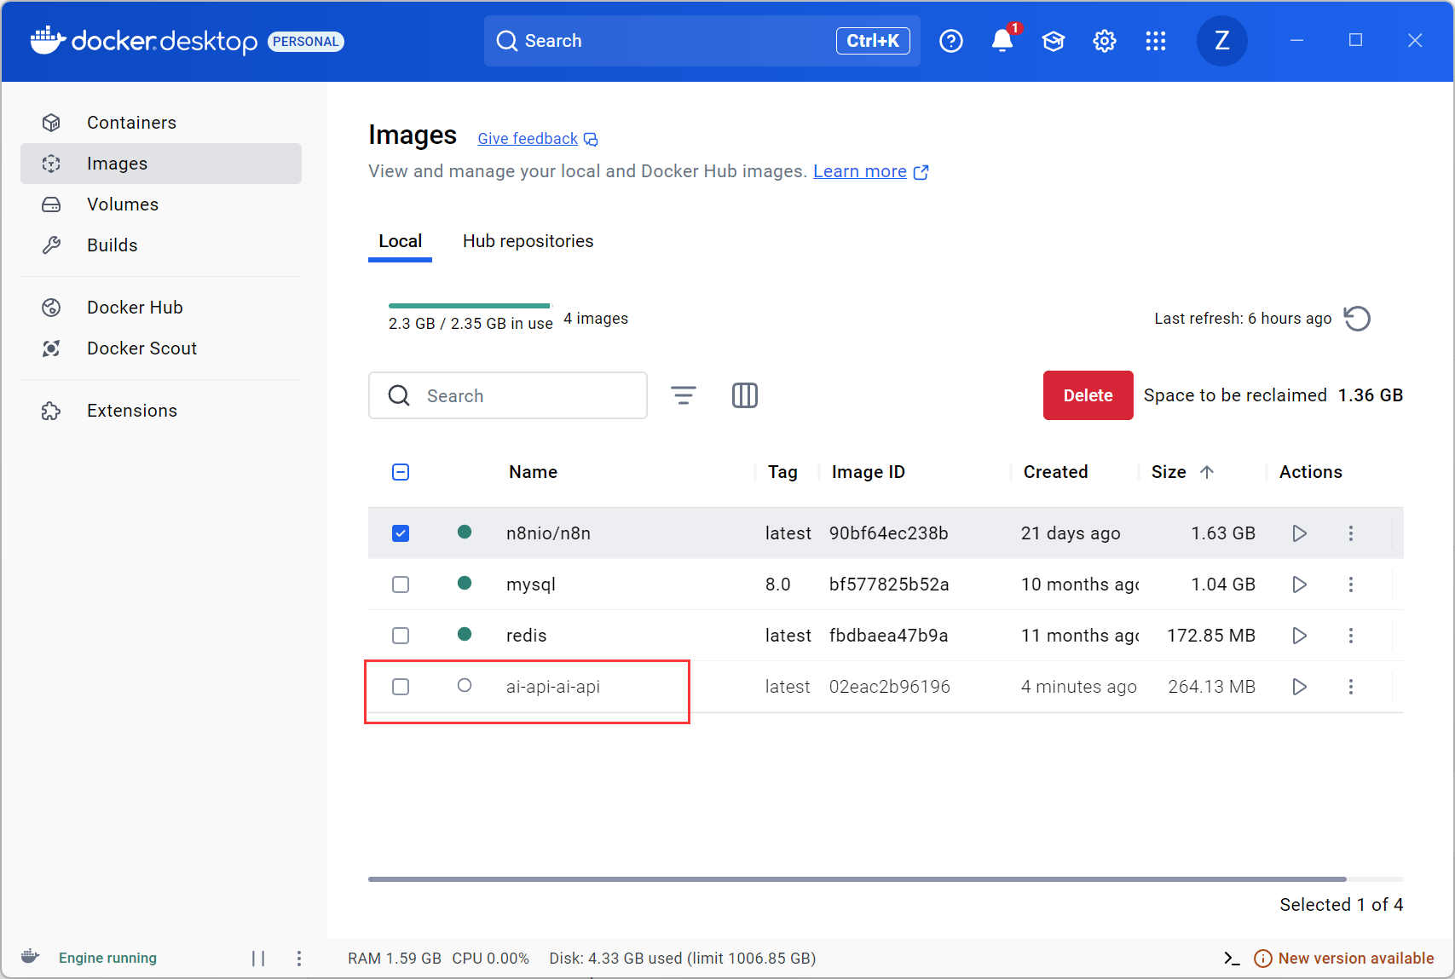The image size is (1455, 979).
Task: Click the horizontal scrollbar under the table
Action: click(x=857, y=878)
